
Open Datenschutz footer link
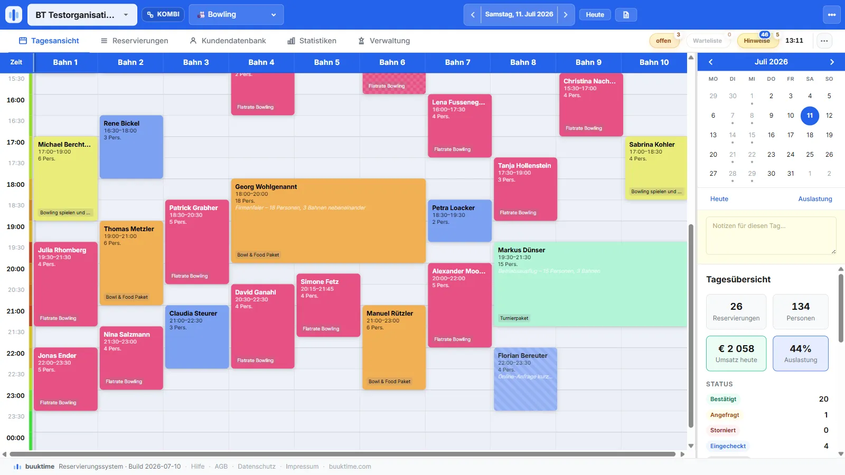(x=257, y=467)
